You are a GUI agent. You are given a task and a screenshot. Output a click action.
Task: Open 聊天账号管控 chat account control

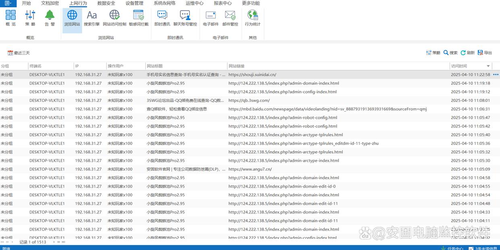(185, 18)
